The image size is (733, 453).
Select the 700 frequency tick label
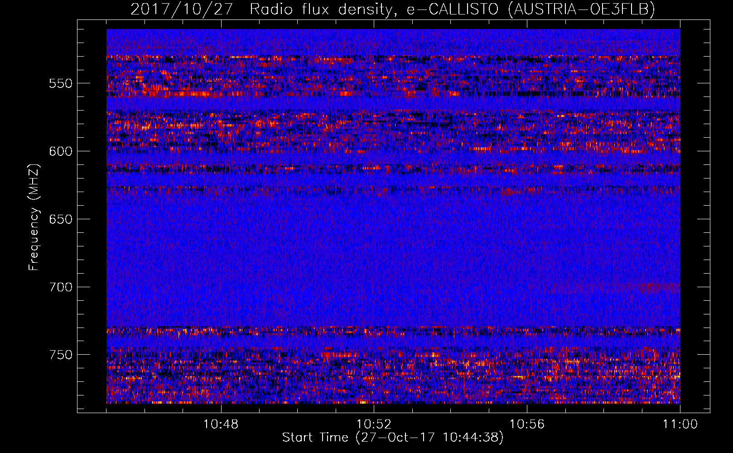point(61,287)
